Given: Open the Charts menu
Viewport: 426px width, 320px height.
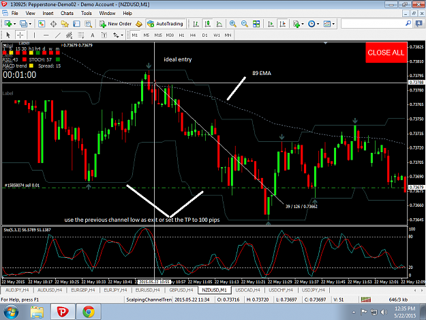Looking at the screenshot, I should click(67, 13).
